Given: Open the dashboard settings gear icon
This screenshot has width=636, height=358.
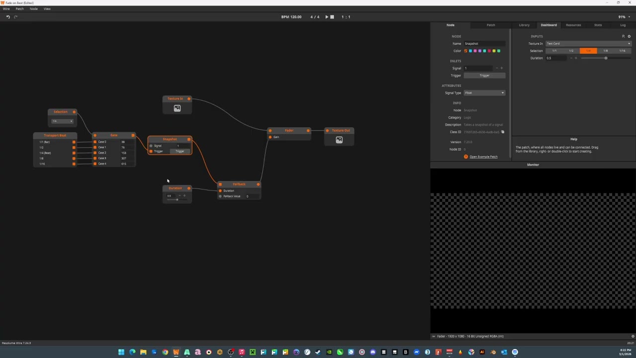Looking at the screenshot, I should point(629,36).
